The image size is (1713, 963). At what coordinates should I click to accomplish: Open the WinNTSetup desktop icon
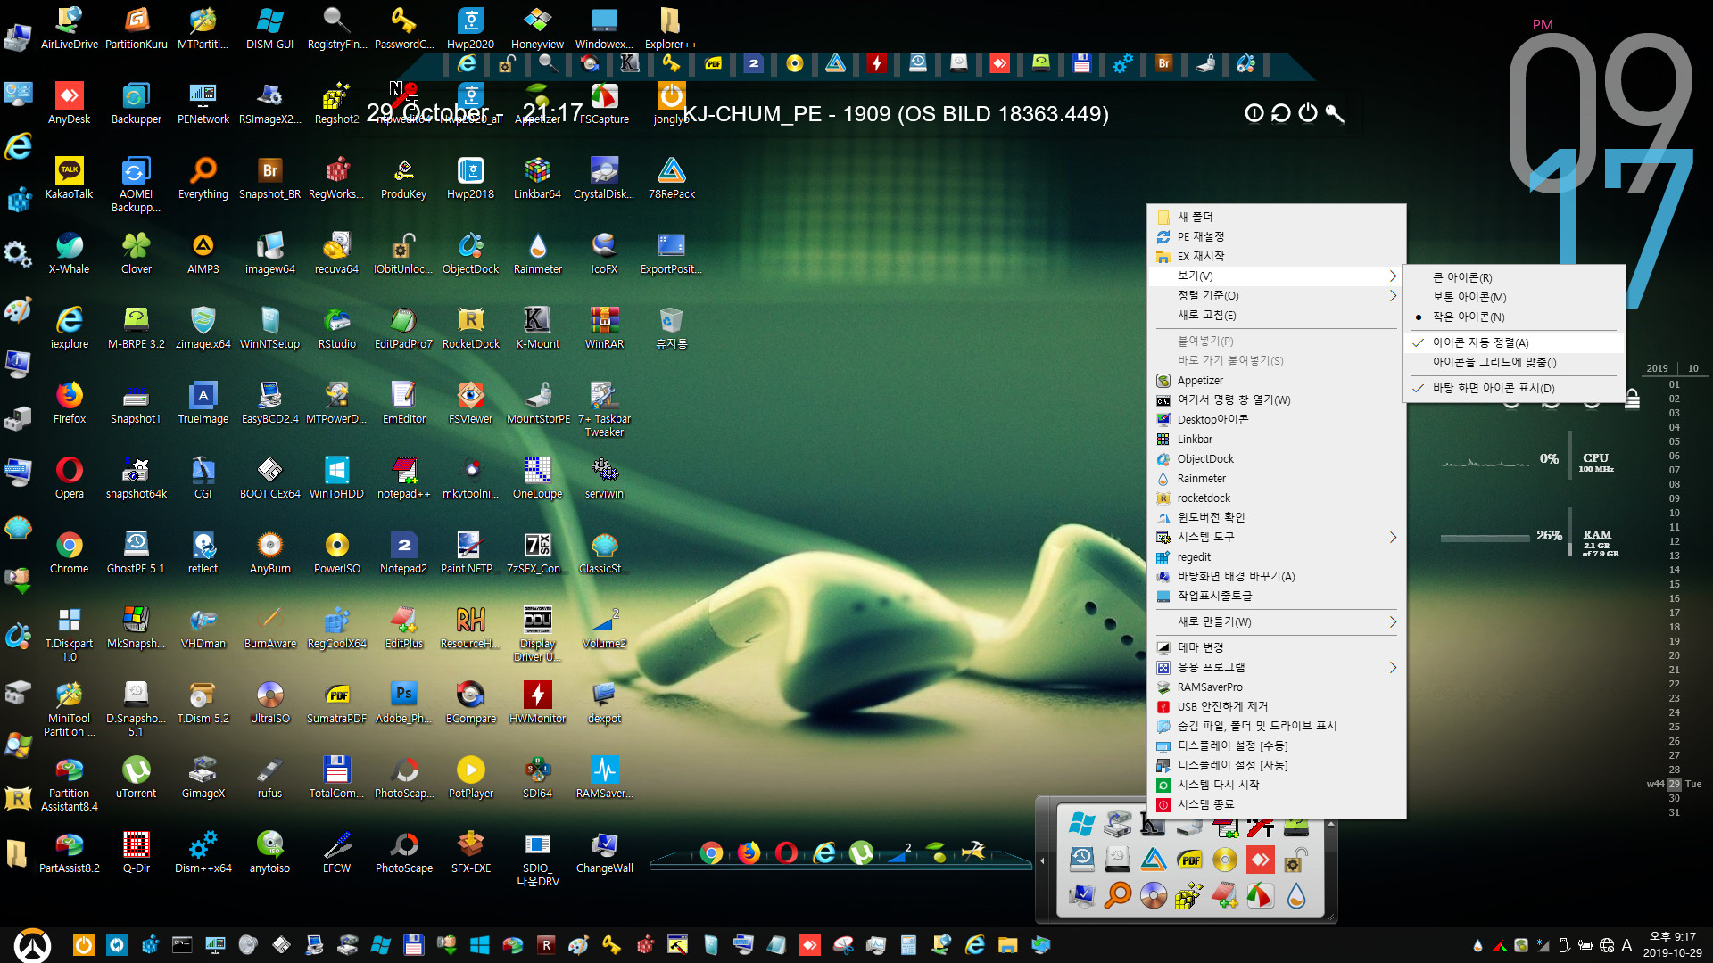pyautogui.click(x=269, y=327)
